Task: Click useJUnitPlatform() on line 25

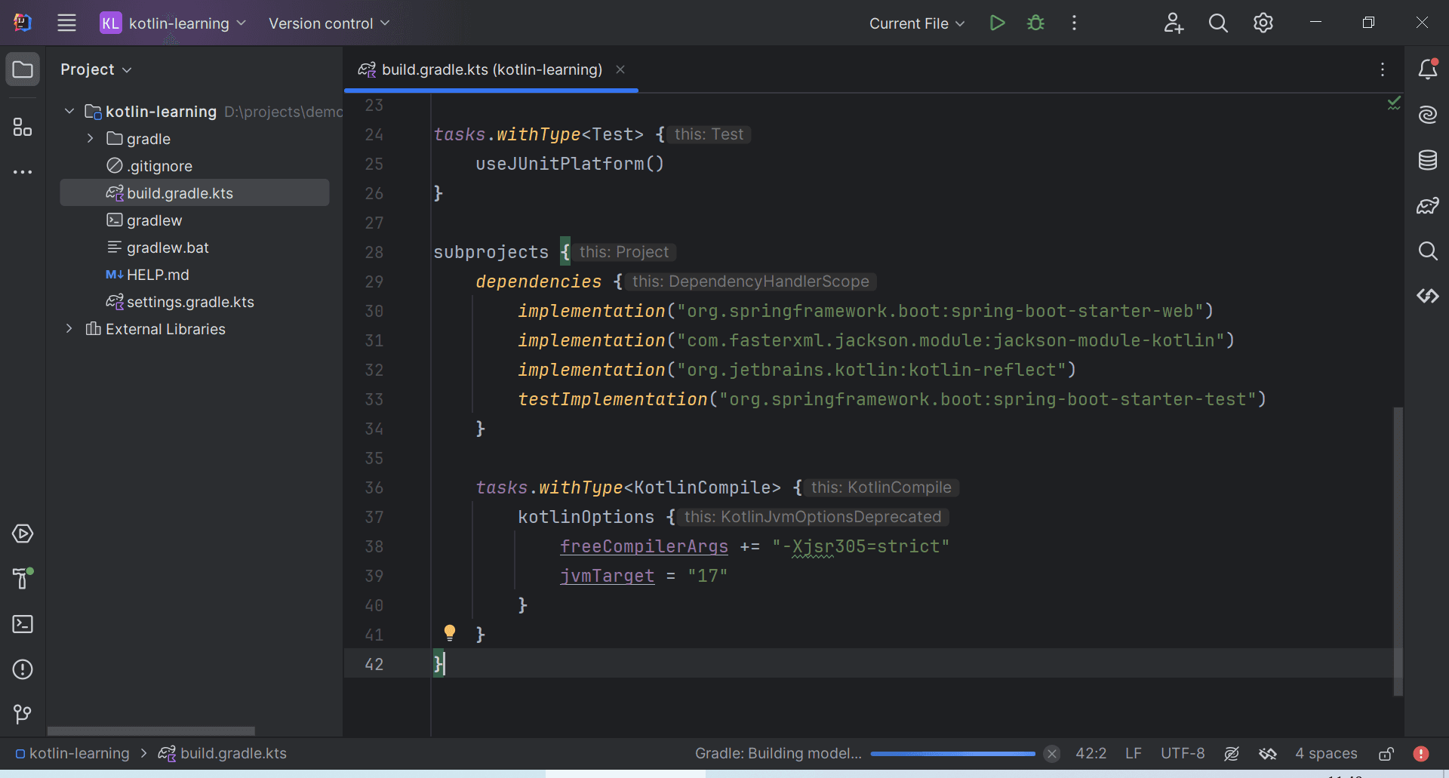Action: click(x=570, y=164)
